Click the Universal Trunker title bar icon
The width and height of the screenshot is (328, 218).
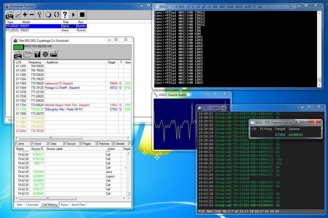[7, 6]
